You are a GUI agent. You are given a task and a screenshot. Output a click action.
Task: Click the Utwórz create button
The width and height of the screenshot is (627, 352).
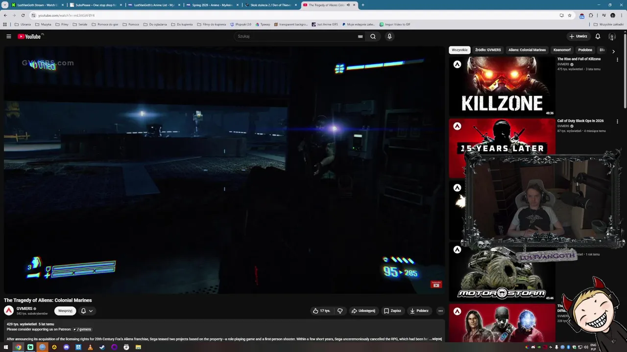pos(578,36)
